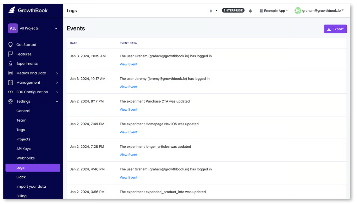View Event for Jan 3 11:39 AM login
Viewport: 357px width, 204px height.
pyautogui.click(x=128, y=64)
